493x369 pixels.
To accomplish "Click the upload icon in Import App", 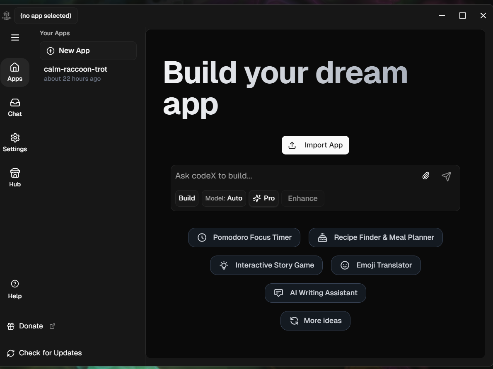I will click(x=292, y=145).
